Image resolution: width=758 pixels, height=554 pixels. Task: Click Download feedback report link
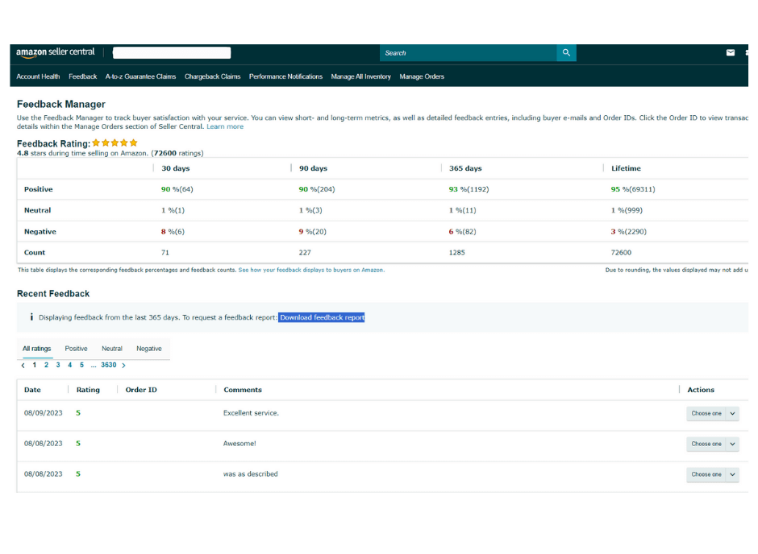(322, 317)
